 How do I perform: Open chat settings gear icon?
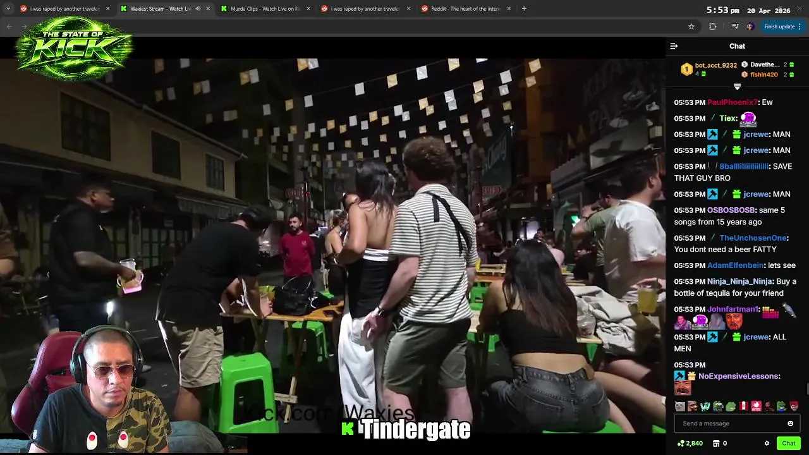click(x=767, y=444)
